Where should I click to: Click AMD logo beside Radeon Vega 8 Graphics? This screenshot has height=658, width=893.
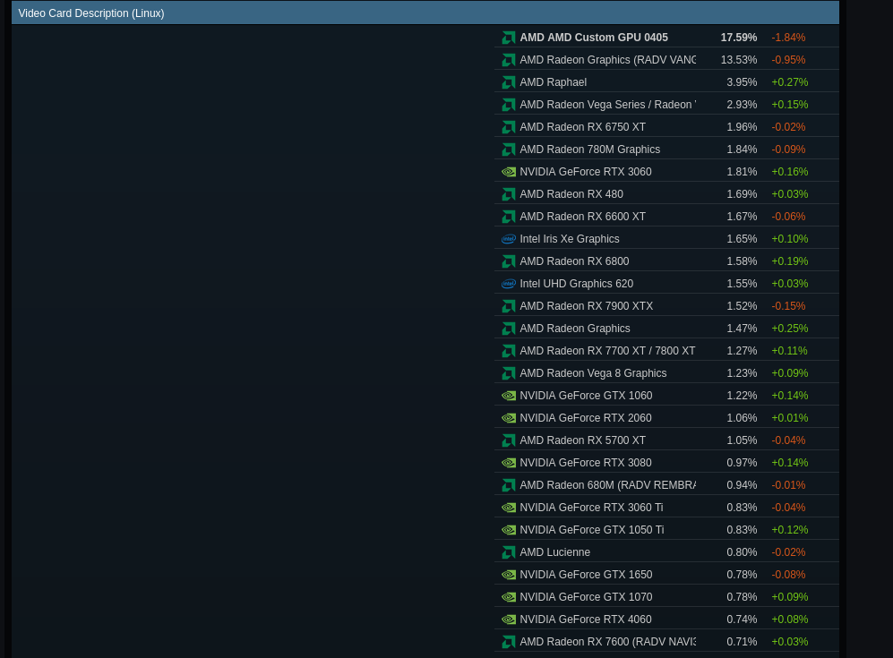509,373
